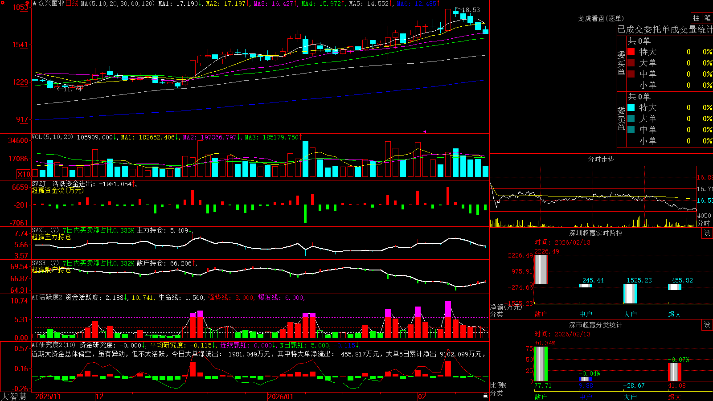Click the 强势线: 3.000 label
The image size is (713, 401).
click(231, 298)
